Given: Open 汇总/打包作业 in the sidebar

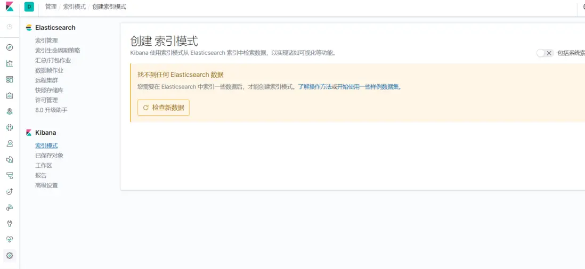Looking at the screenshot, I should click(53, 60).
